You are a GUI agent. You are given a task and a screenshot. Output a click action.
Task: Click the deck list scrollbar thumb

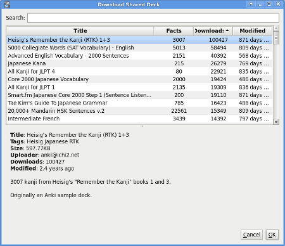click(x=276, y=38)
